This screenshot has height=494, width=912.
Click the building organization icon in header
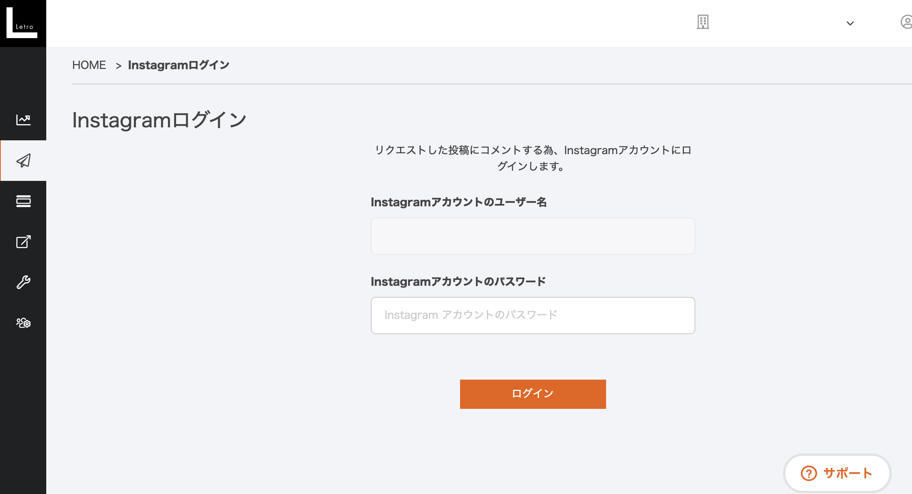pyautogui.click(x=703, y=23)
